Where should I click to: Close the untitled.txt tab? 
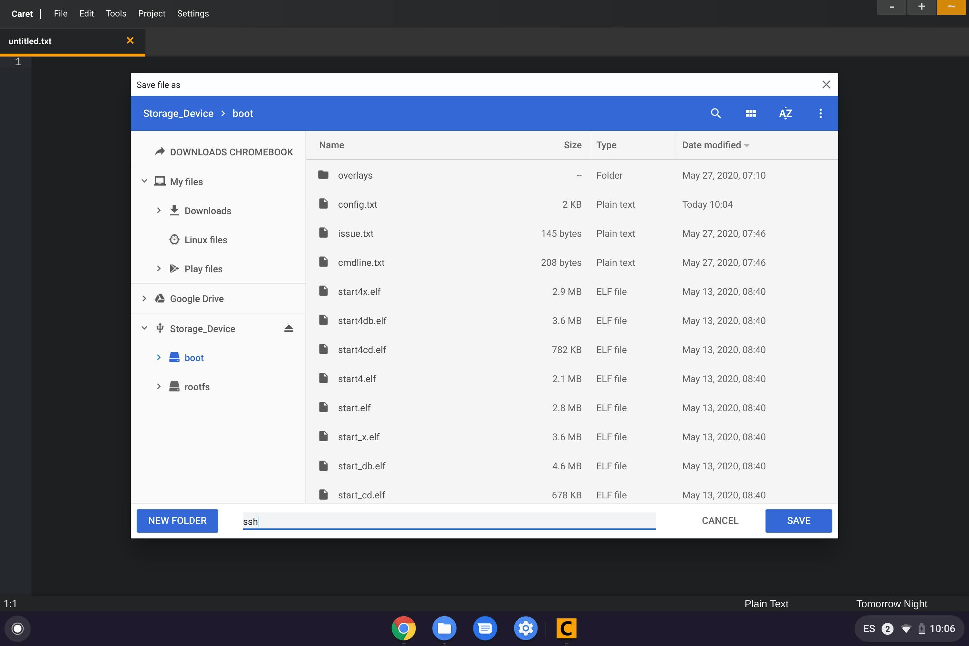coord(130,40)
